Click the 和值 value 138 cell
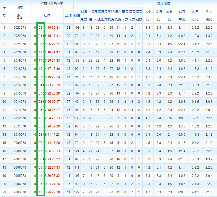 point(77,61)
